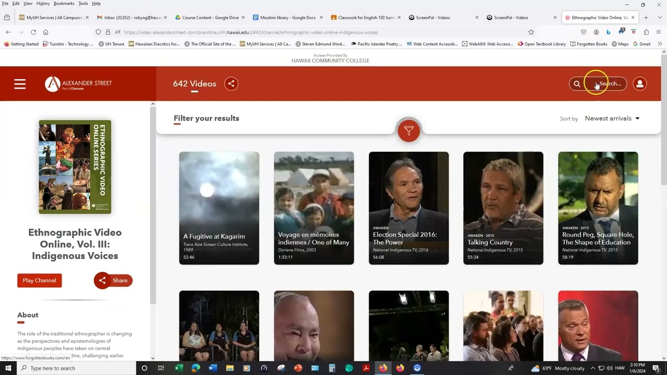Viewport: 667px width, 375px height.
Task: Click the magnifier search icon in header
Action: [577, 84]
